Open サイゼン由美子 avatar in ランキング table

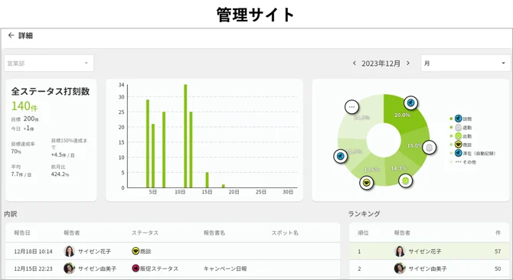(400, 269)
